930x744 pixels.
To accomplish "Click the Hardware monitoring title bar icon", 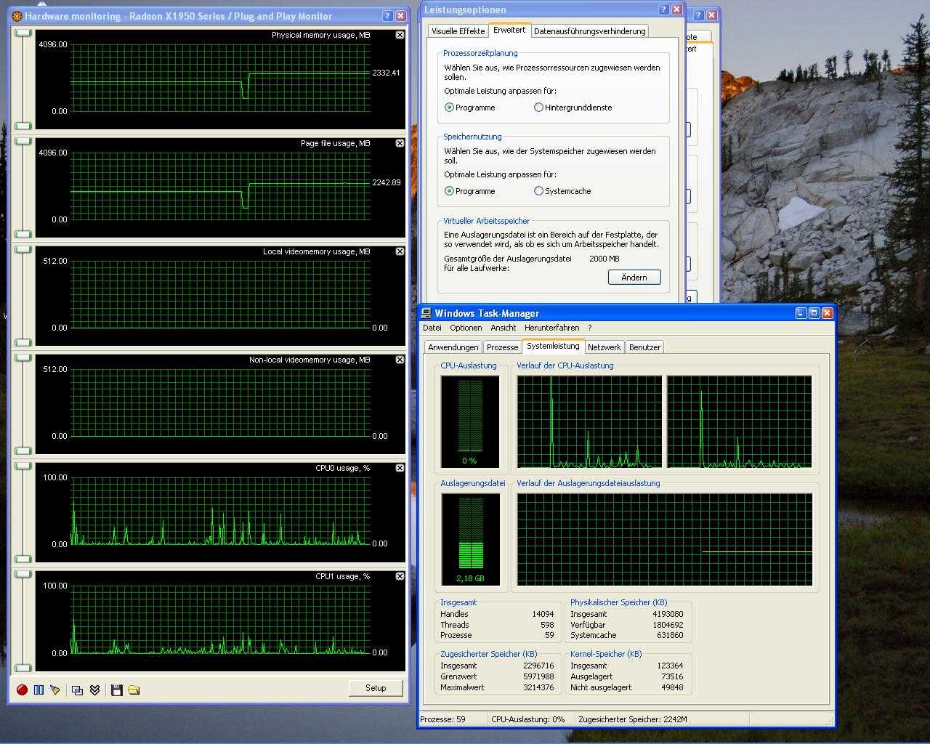I will tap(17, 15).
